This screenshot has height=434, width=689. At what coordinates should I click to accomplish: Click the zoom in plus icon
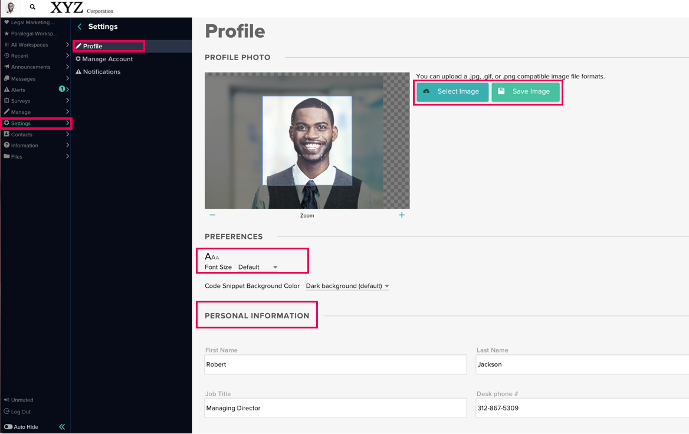pos(402,215)
